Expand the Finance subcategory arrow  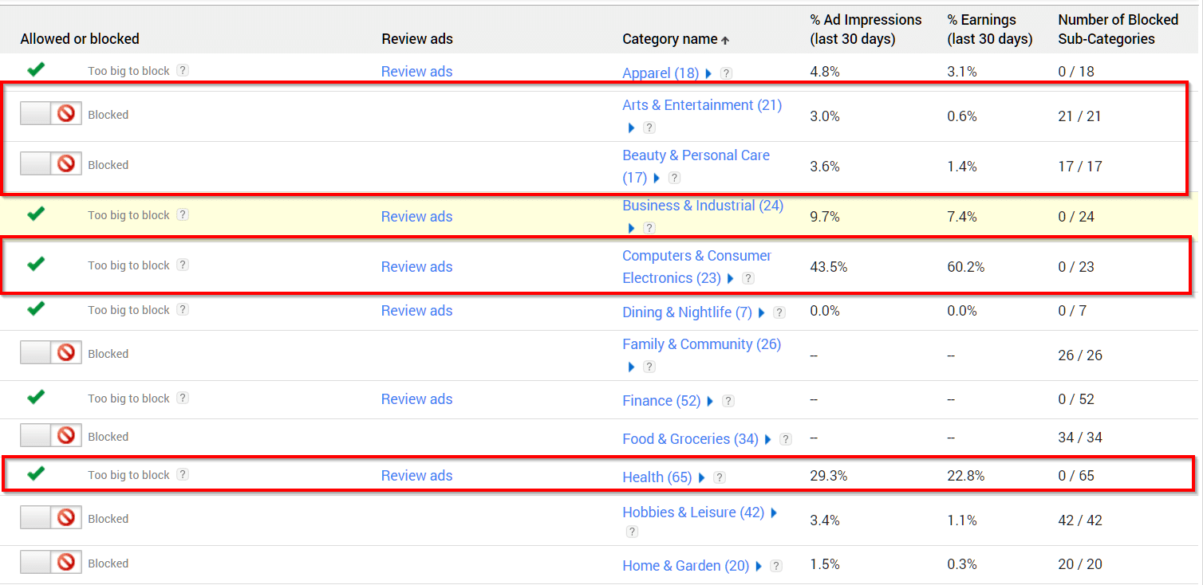pos(709,401)
